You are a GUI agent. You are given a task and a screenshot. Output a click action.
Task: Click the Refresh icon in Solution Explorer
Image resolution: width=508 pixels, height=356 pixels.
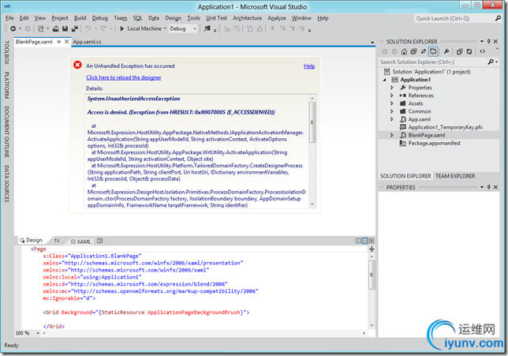[x=469, y=51]
